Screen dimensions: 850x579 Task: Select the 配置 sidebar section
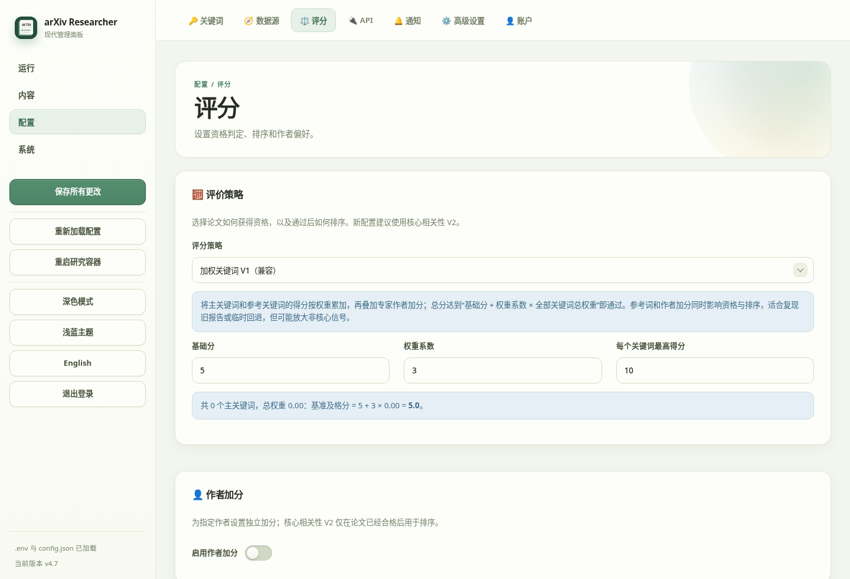click(x=77, y=122)
